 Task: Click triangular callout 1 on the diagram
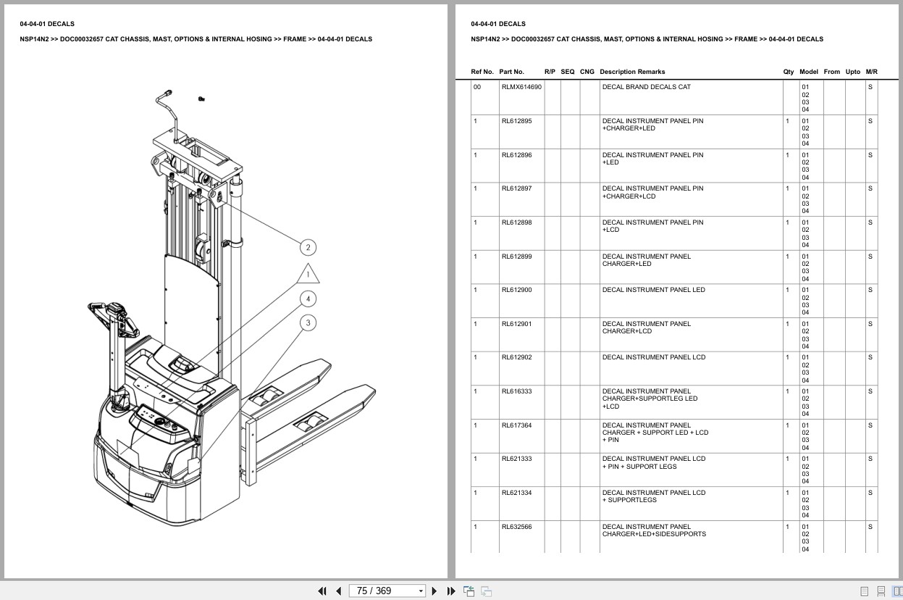coord(308,275)
